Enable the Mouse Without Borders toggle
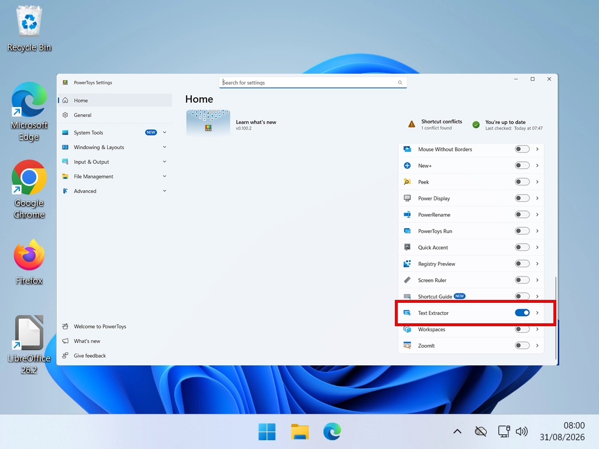The height and width of the screenshot is (449, 599). coord(522,149)
